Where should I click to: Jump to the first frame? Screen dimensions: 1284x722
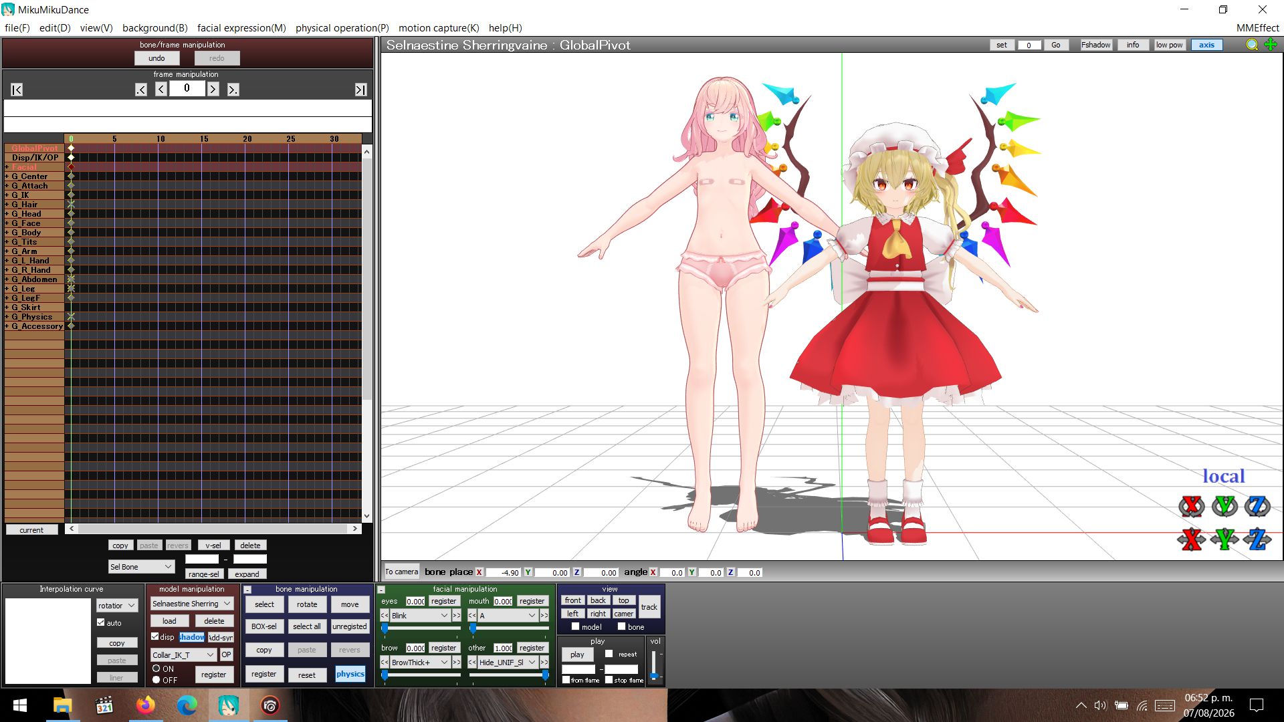pyautogui.click(x=17, y=90)
